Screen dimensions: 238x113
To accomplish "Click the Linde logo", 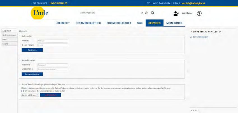I will [39, 13].
